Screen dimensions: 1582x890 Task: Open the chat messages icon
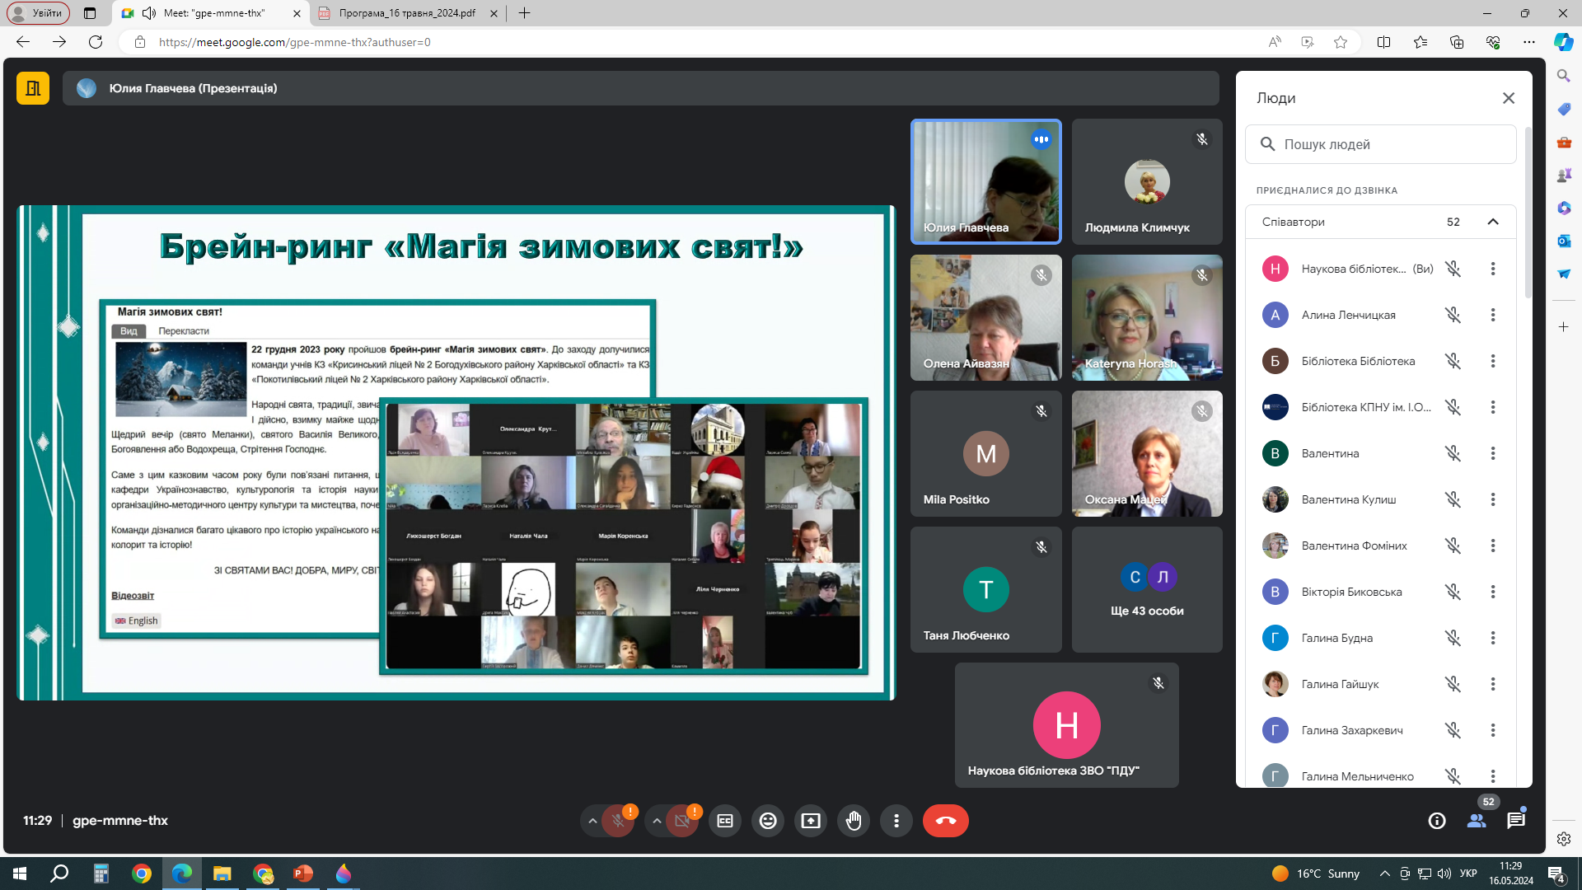pyautogui.click(x=1516, y=821)
